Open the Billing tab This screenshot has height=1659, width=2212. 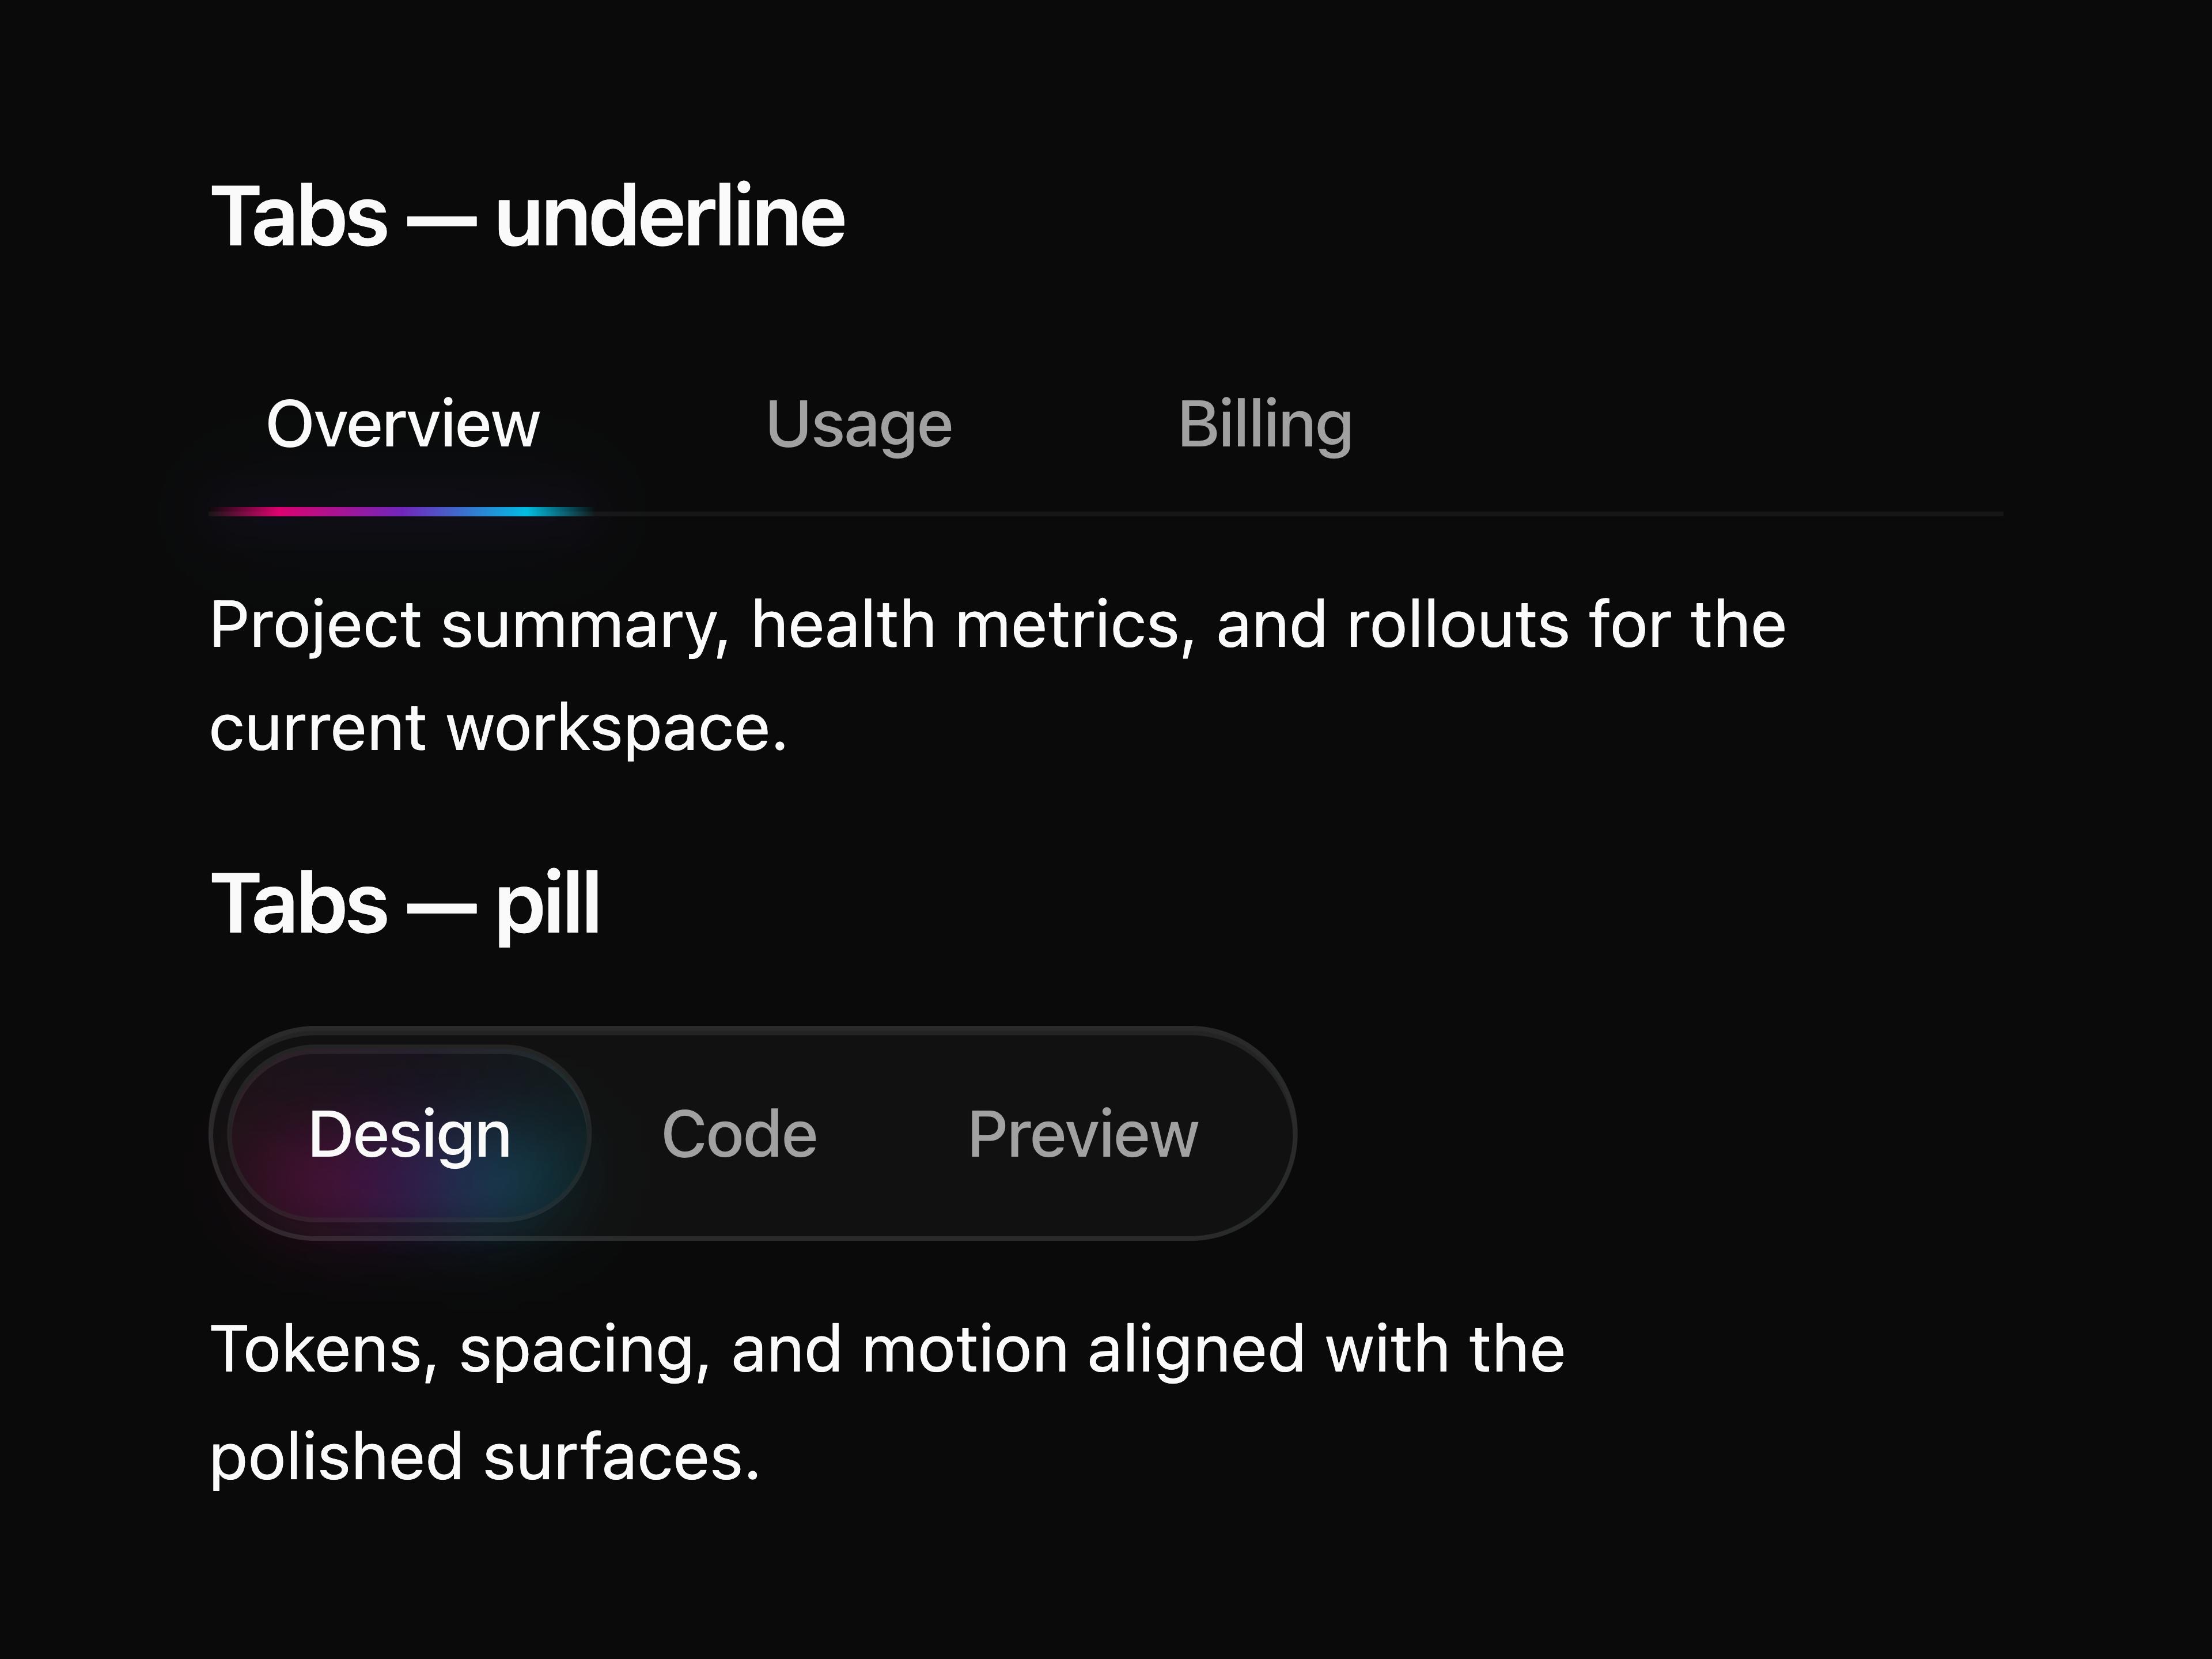(x=1265, y=425)
